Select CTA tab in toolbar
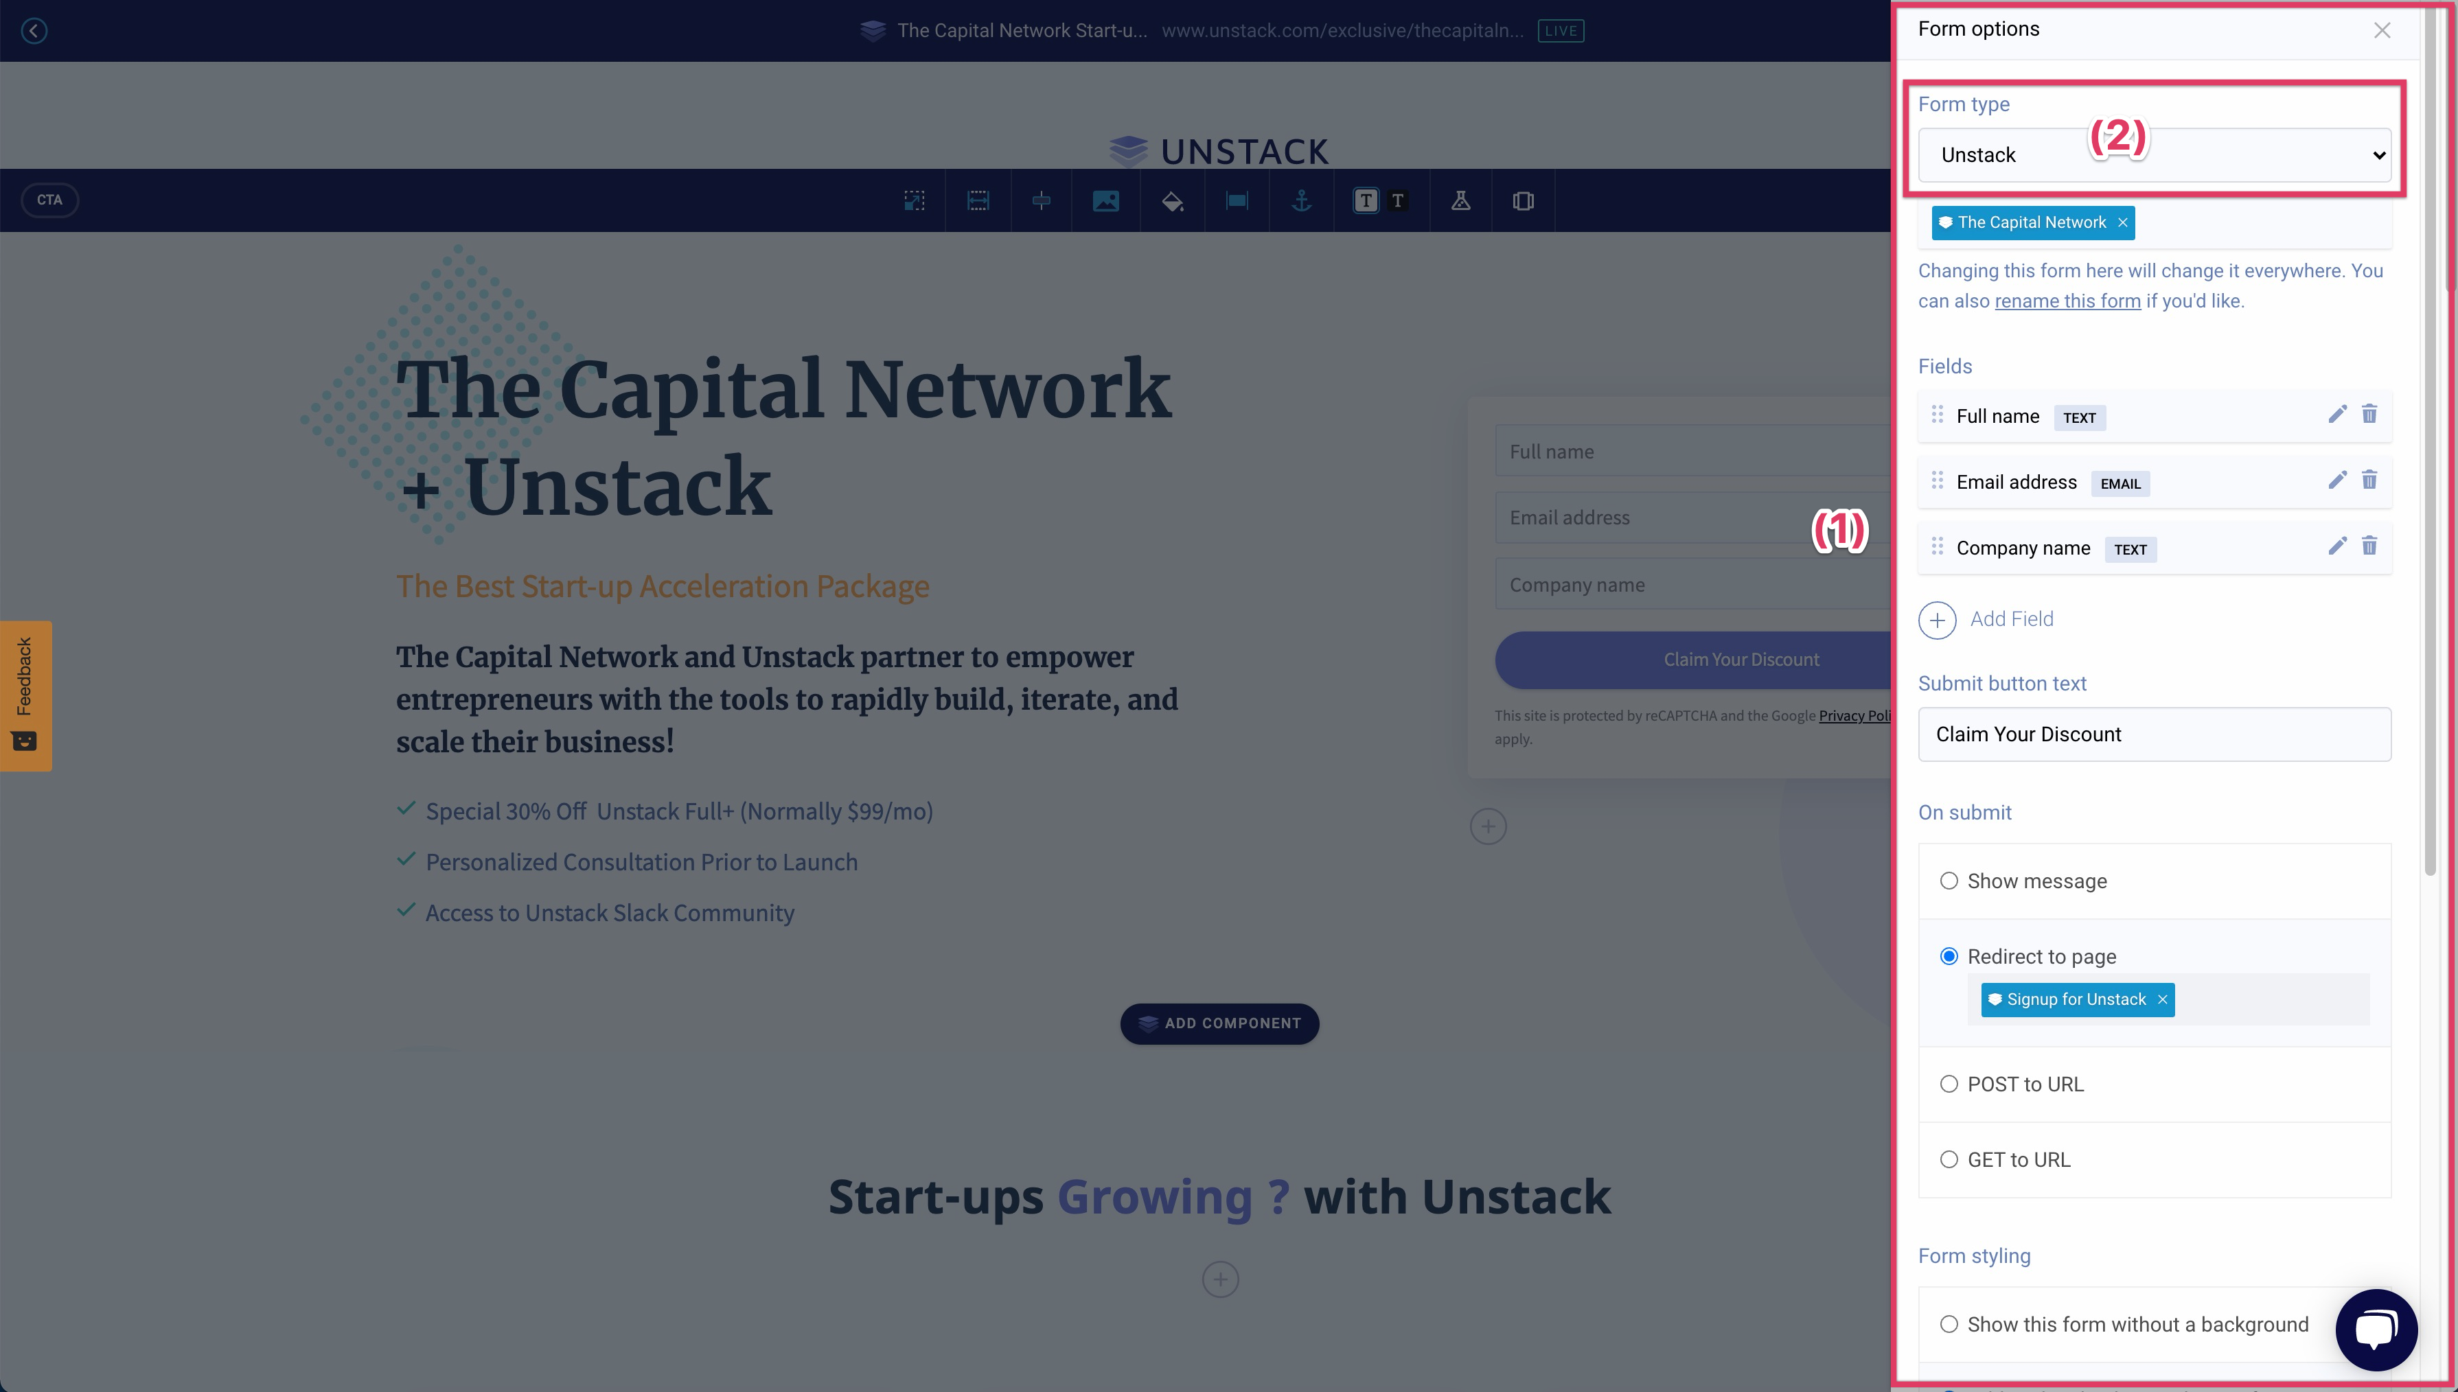Viewport: 2458px width, 1392px height. click(49, 199)
